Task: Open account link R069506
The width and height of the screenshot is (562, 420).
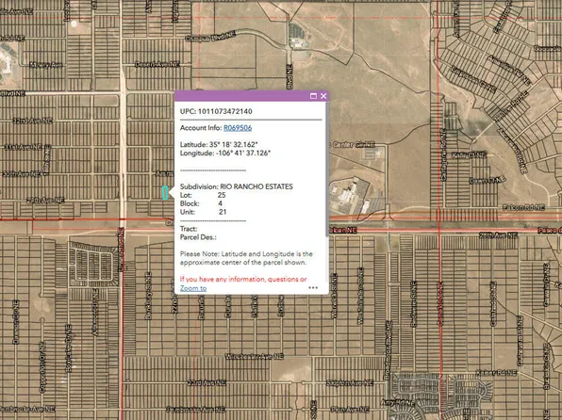Action: coord(238,128)
